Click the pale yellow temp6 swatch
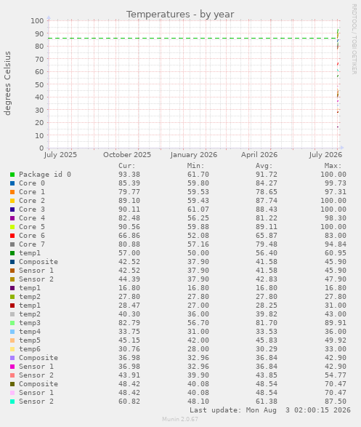This screenshot has height=427, width=361. pos(12,349)
